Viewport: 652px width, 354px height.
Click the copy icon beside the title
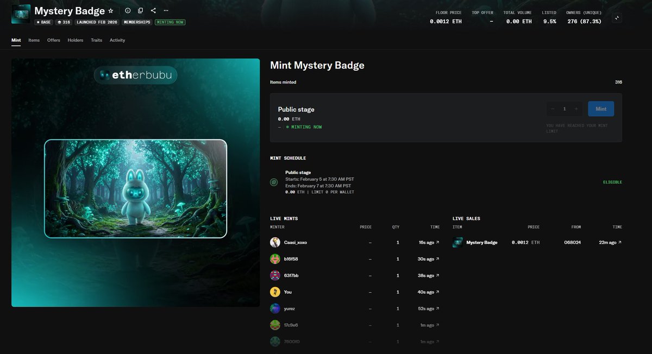coord(141,11)
